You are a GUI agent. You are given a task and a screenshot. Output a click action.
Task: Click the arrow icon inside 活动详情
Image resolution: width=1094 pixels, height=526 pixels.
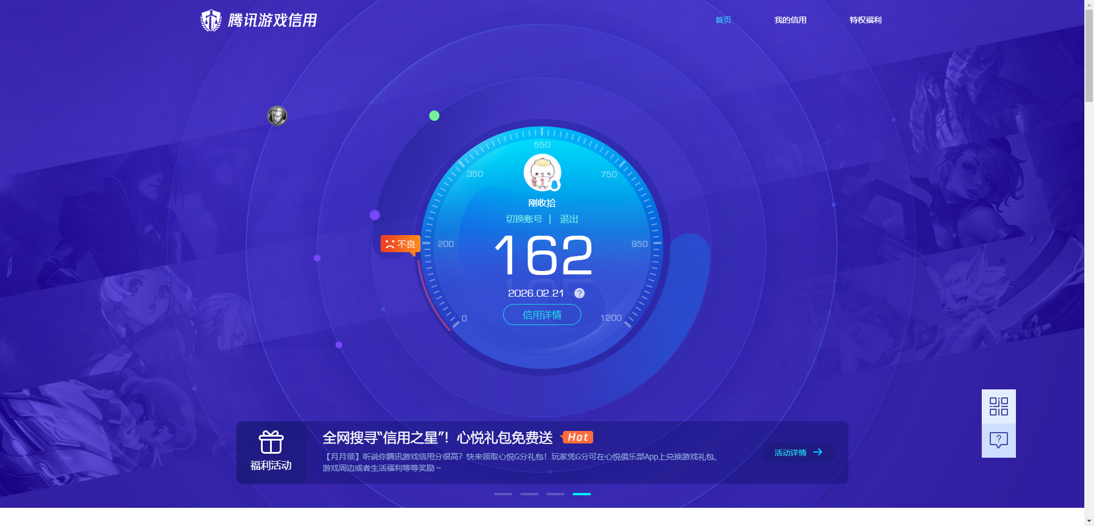coord(818,452)
